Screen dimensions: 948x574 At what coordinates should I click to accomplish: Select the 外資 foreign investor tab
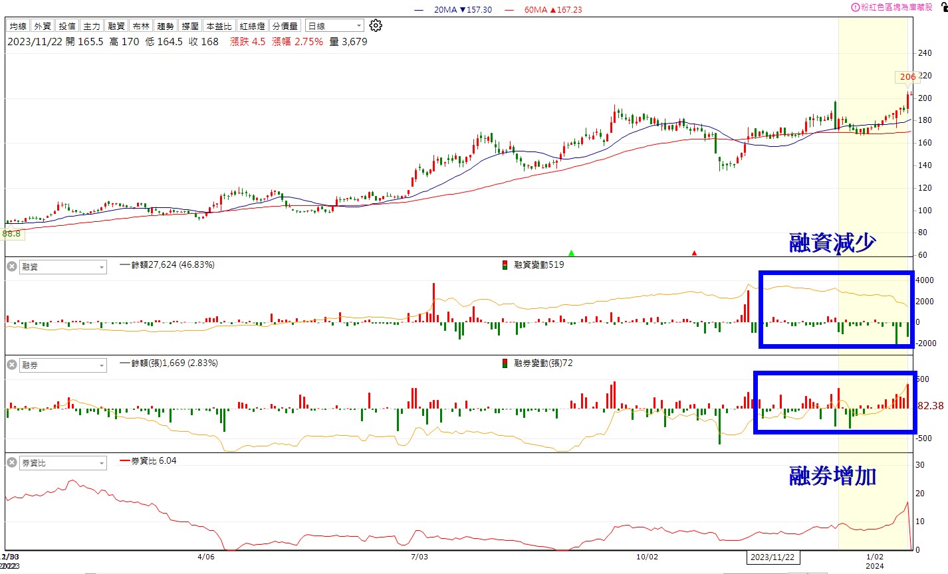pyautogui.click(x=43, y=26)
